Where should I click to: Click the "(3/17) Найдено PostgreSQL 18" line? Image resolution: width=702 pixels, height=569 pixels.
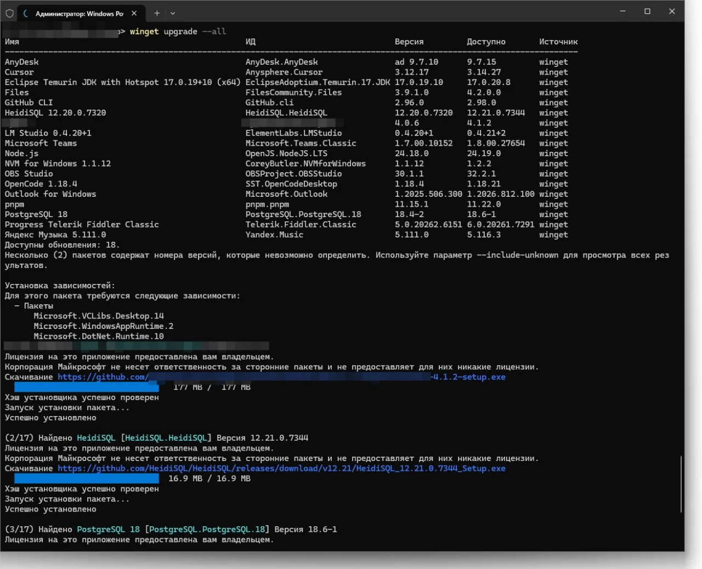pos(171,529)
